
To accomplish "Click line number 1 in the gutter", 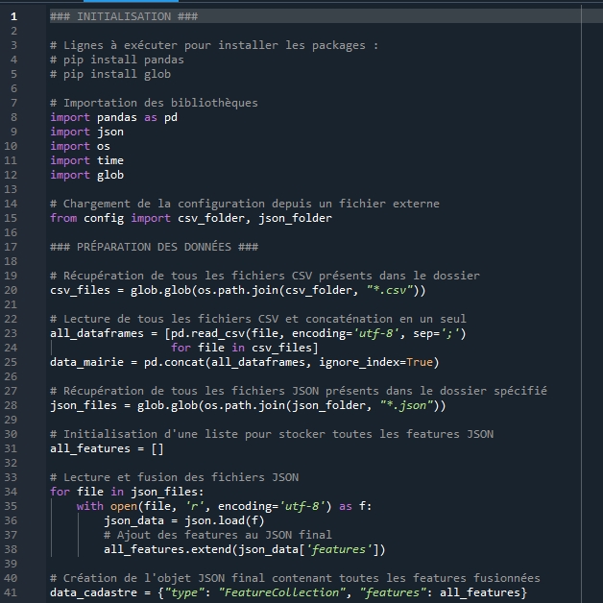I will (14, 16).
